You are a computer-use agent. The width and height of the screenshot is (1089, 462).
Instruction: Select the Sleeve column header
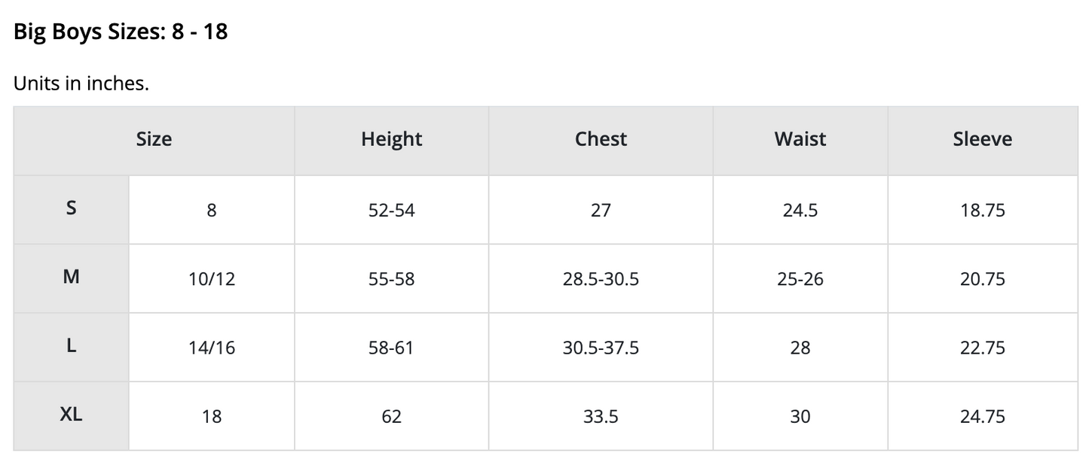(982, 139)
